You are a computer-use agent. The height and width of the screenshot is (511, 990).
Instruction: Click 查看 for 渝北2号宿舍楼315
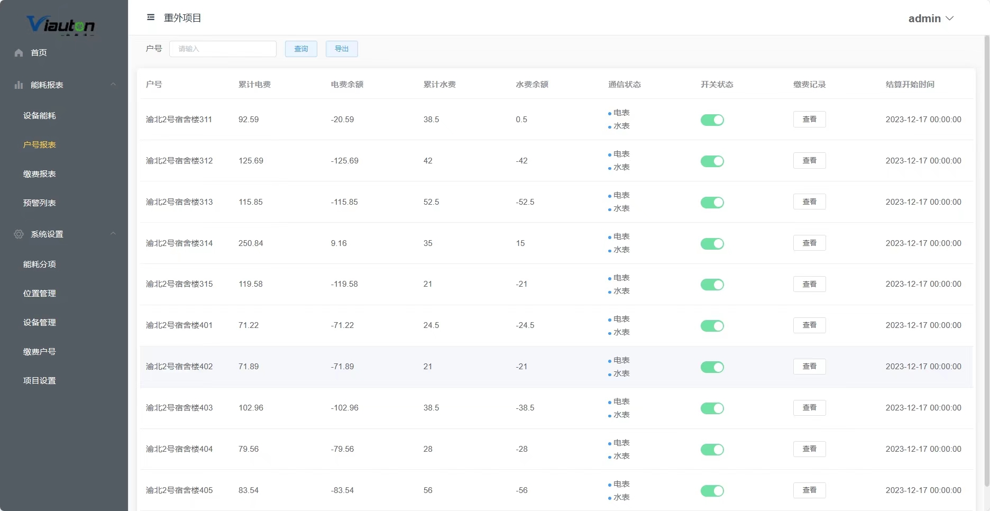pos(809,284)
